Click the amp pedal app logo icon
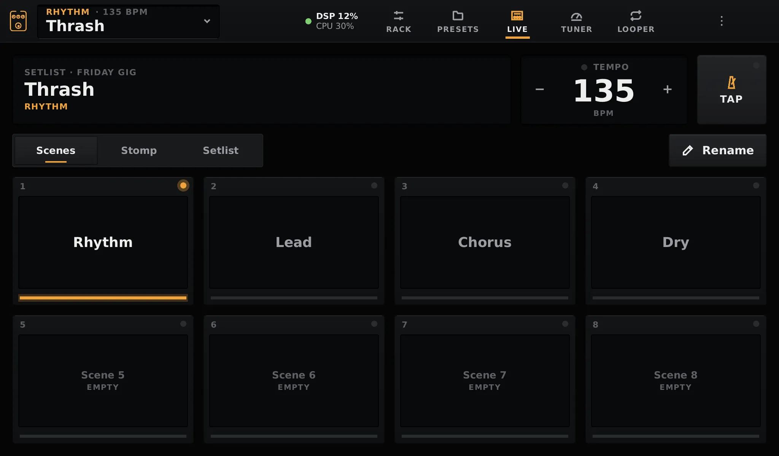The width and height of the screenshot is (779, 456). [18, 21]
